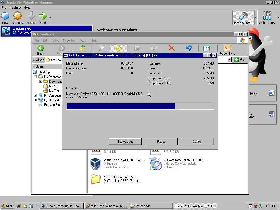The image size is (280, 210).
Task: Select My Pictures in the folder tree
Action: pyautogui.click(x=56, y=91)
